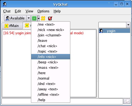Open the Edit menu

(18, 11)
